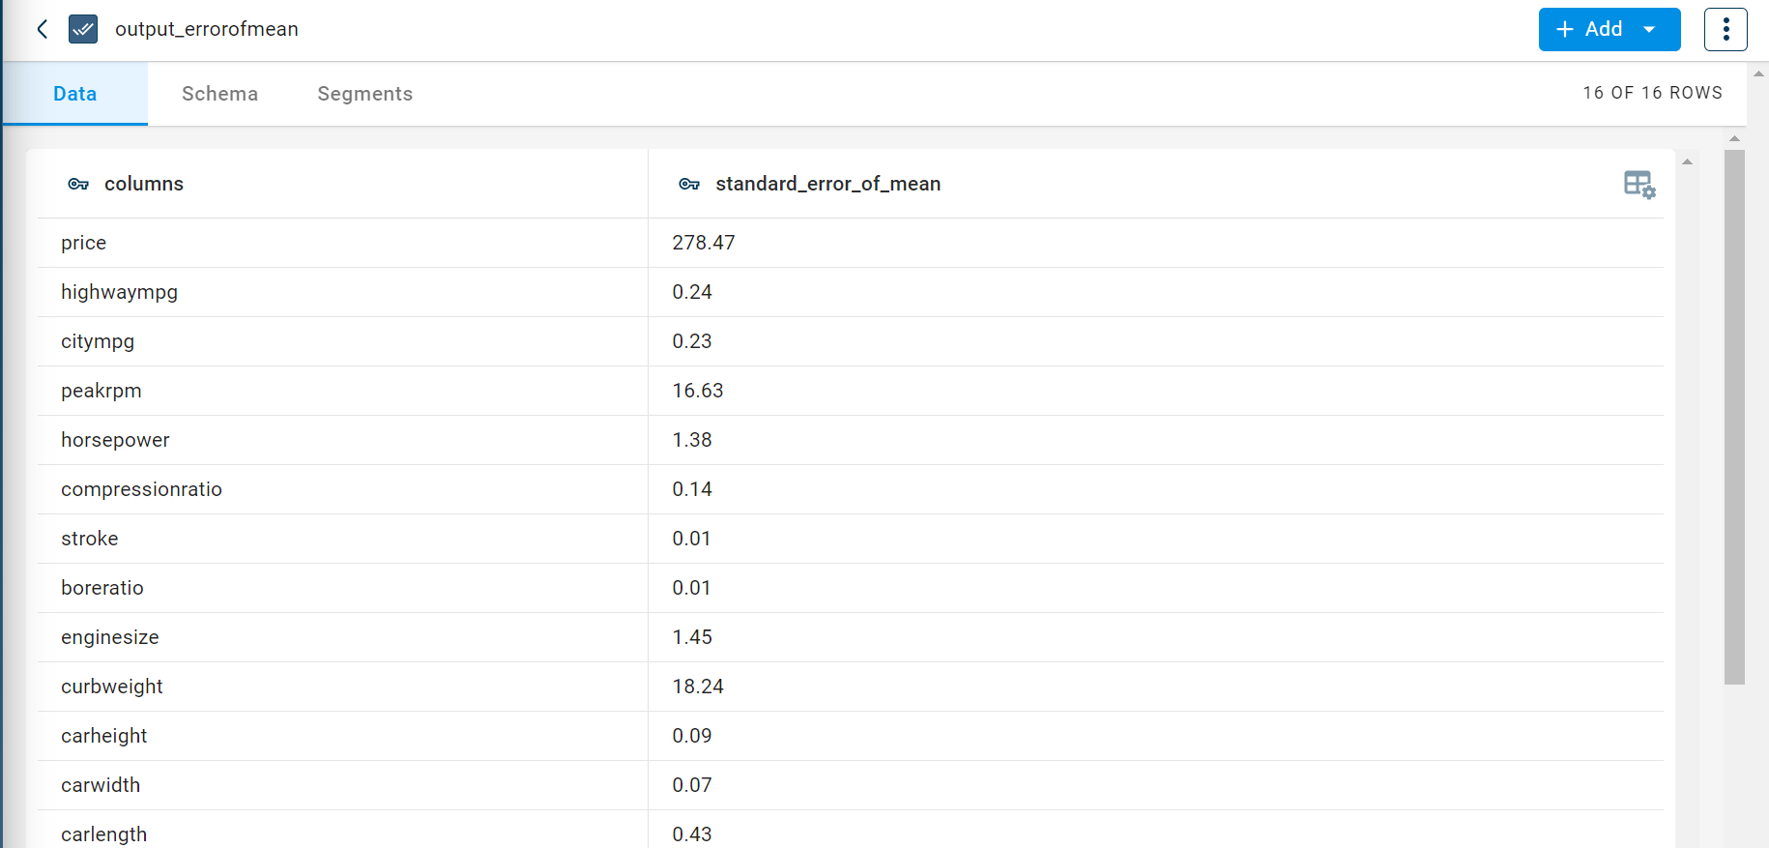Click the output_errorofmean title
1769x848 pixels.
(207, 29)
